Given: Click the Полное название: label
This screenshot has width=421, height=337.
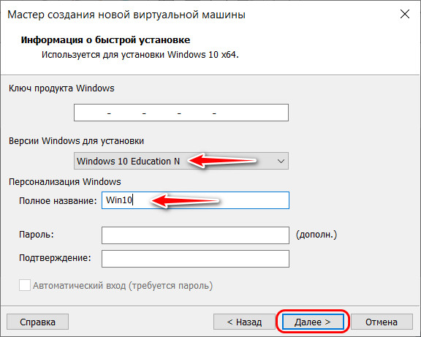Looking at the screenshot, I should tap(58, 200).
